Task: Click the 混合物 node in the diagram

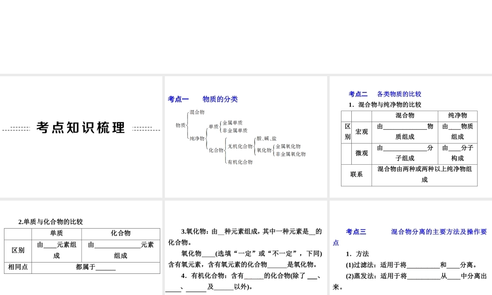Action: click(x=197, y=112)
